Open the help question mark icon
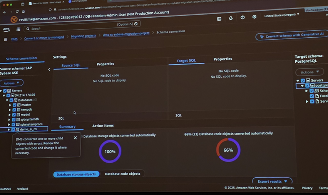Image resolution: width=328 pixels, height=195 pixels. pyautogui.click(x=243, y=17)
